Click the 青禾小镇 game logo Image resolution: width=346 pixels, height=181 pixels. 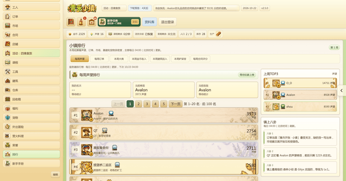click(82, 8)
